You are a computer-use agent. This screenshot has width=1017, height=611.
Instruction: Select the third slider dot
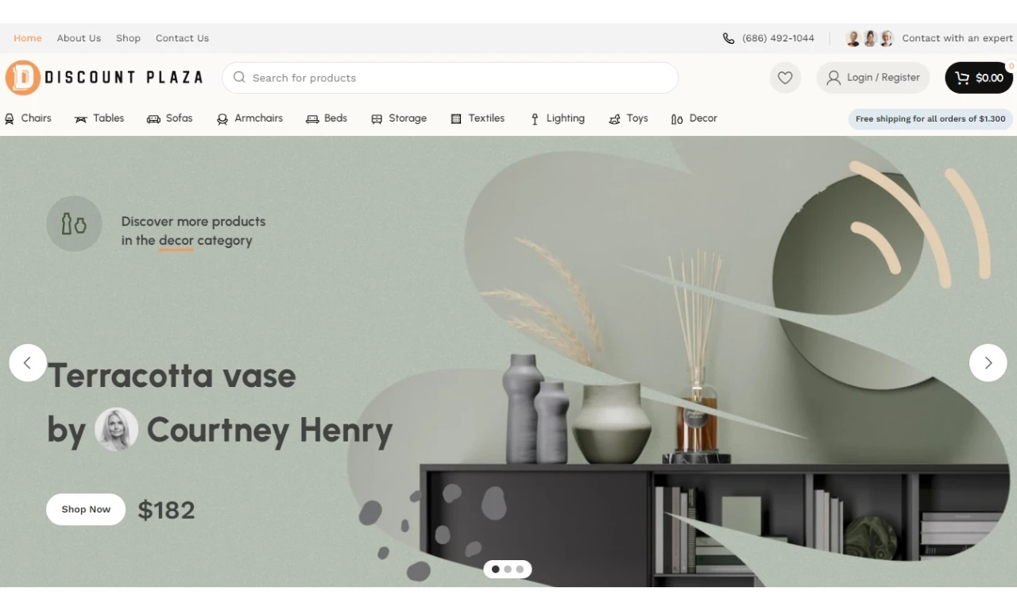[520, 569]
